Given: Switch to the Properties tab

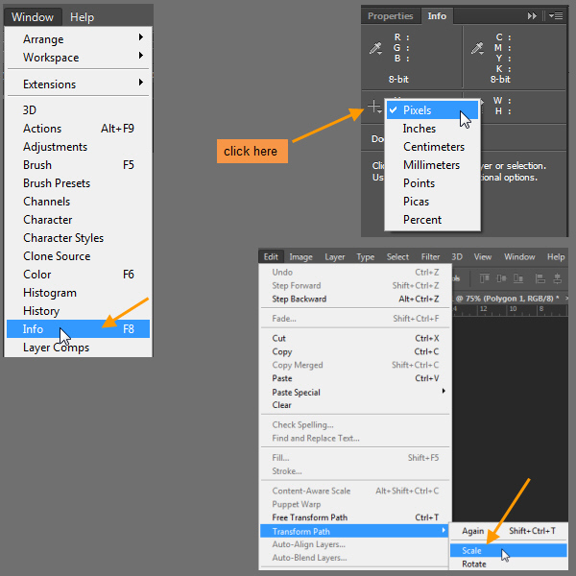Looking at the screenshot, I should [391, 16].
